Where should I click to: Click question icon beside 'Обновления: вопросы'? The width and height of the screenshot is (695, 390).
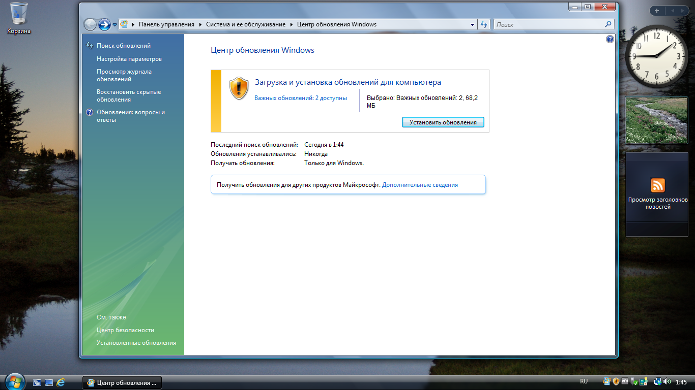click(90, 112)
